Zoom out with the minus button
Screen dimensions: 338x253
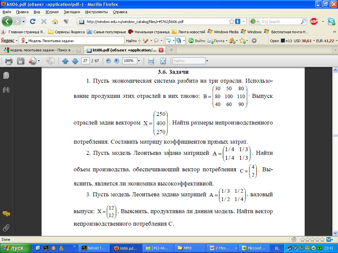[x=108, y=61]
